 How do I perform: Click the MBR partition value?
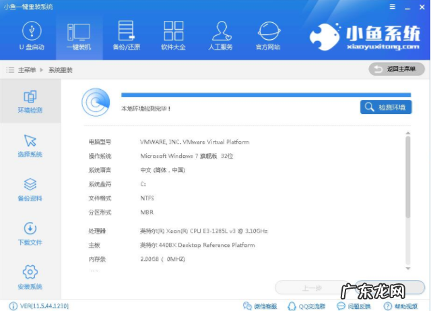pyautogui.click(x=147, y=213)
